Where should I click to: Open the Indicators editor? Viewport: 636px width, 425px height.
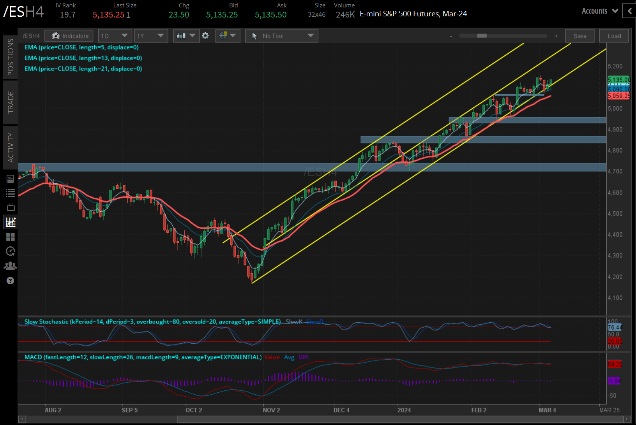click(69, 35)
